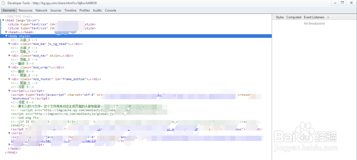Expand the mod_footer div node
357x160 pixels.
coord(10,79)
